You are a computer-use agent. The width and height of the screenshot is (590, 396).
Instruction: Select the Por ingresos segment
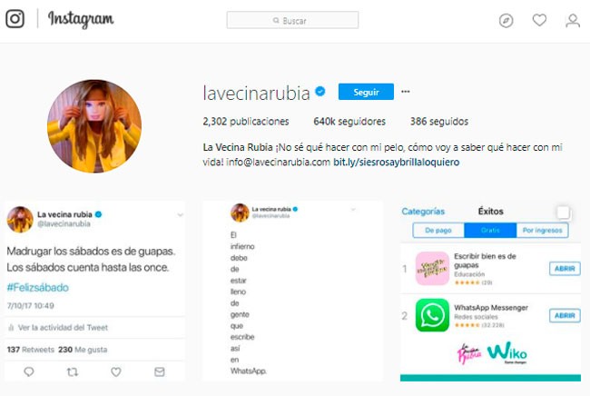542,230
